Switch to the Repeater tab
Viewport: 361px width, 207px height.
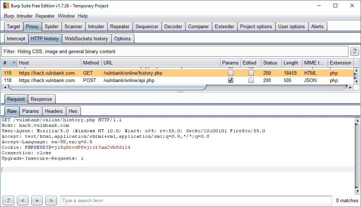tap(120, 26)
